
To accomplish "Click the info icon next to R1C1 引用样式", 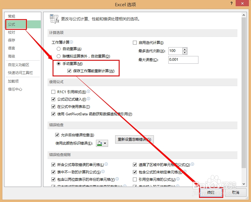I will coord(89,92).
